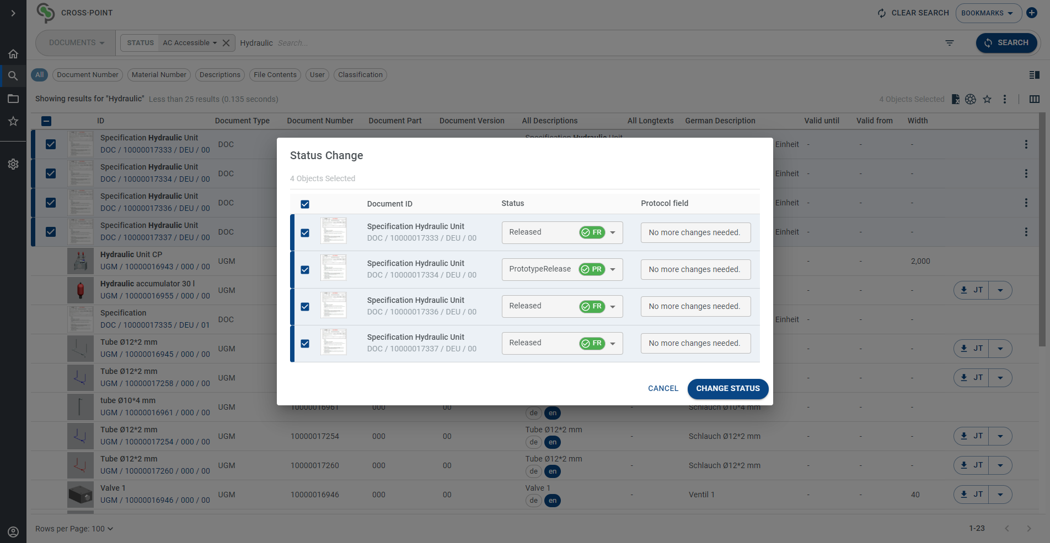This screenshot has width=1050, height=543.
Task: Open the Home icon in sidebar
Action: (x=13, y=54)
